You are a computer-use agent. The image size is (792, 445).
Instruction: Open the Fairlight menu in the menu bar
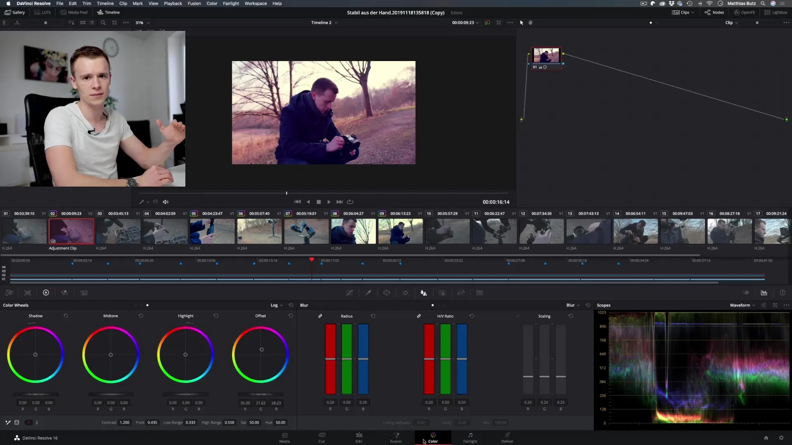[x=231, y=3]
